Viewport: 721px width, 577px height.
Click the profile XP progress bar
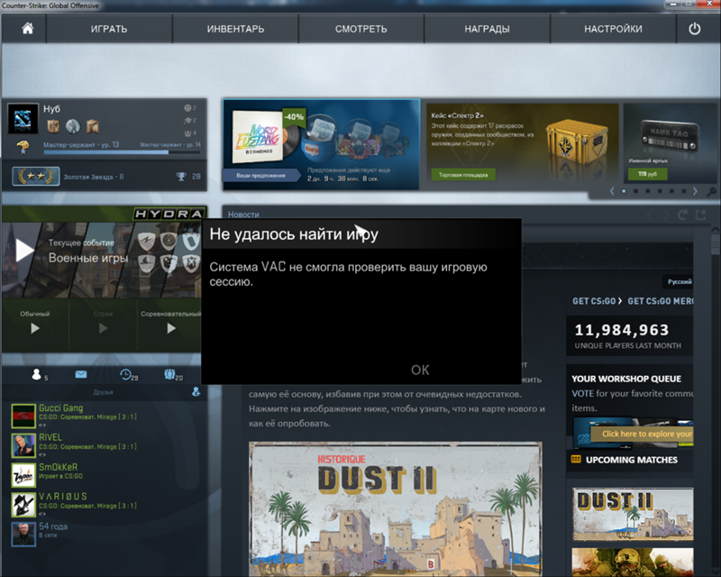coord(122,151)
